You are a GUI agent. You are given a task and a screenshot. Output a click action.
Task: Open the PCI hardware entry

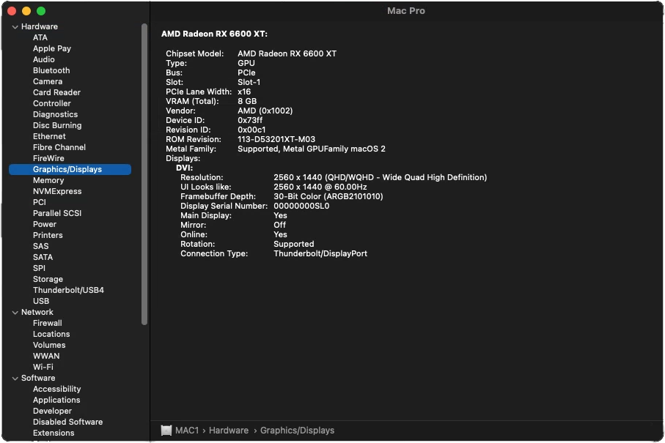(40, 203)
